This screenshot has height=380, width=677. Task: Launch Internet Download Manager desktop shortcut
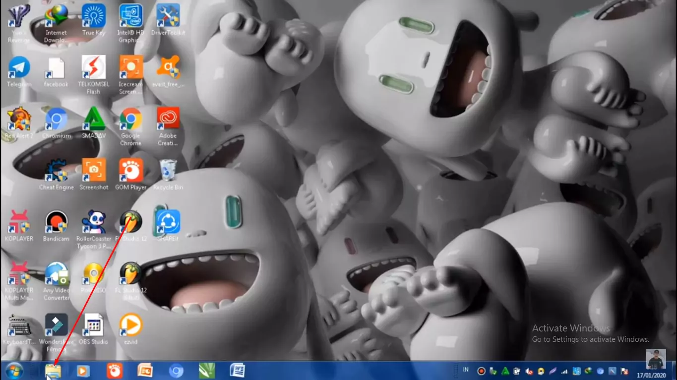click(x=56, y=23)
